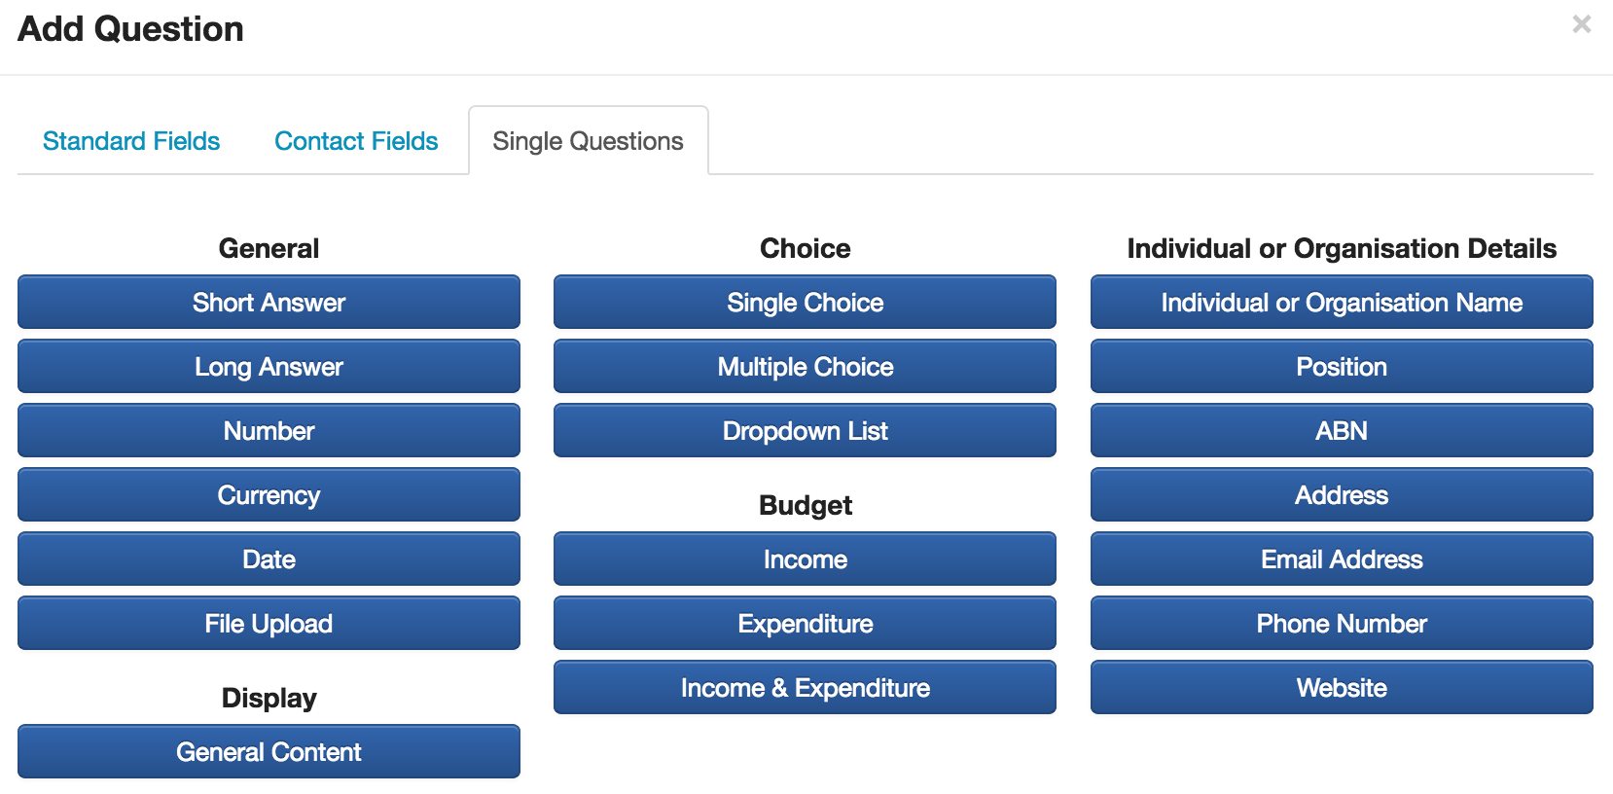Click the Date question button
The width and height of the screenshot is (1613, 794).
[269, 559]
